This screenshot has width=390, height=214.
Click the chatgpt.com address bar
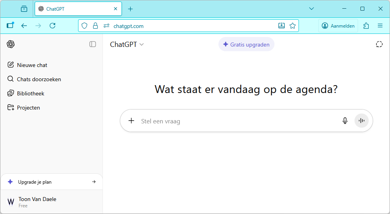tap(188, 26)
